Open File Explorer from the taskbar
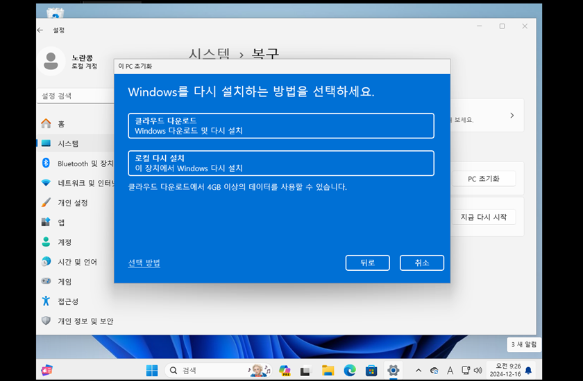 point(328,370)
